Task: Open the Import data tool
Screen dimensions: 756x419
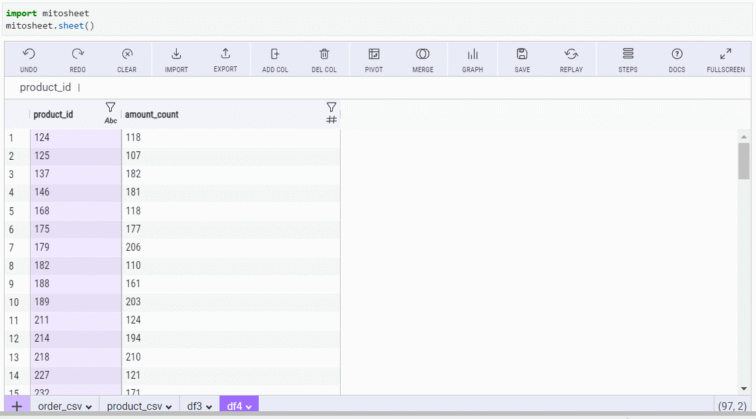Action: pyautogui.click(x=176, y=55)
